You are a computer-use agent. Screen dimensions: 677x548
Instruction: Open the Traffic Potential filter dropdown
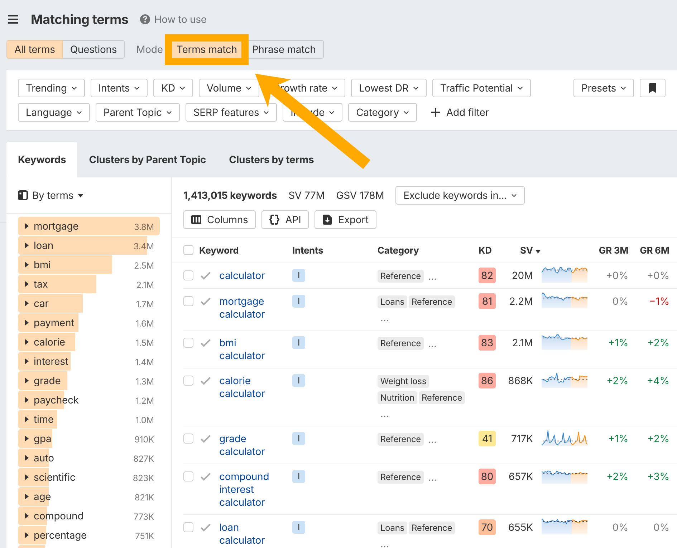click(x=481, y=88)
